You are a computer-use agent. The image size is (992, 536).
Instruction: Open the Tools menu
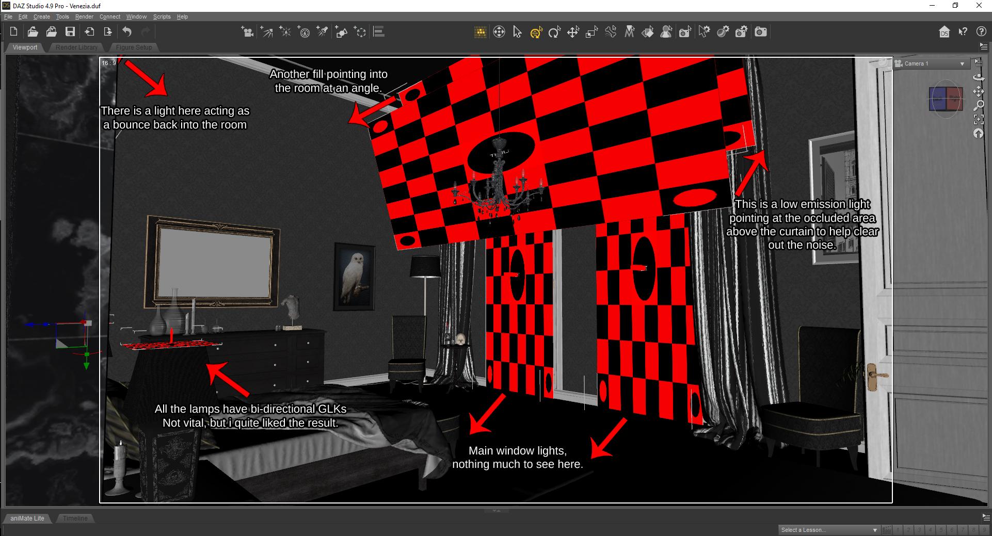62,17
